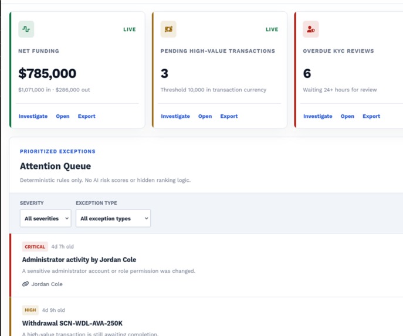Click the LIVE label on Net Funding

(130, 29)
